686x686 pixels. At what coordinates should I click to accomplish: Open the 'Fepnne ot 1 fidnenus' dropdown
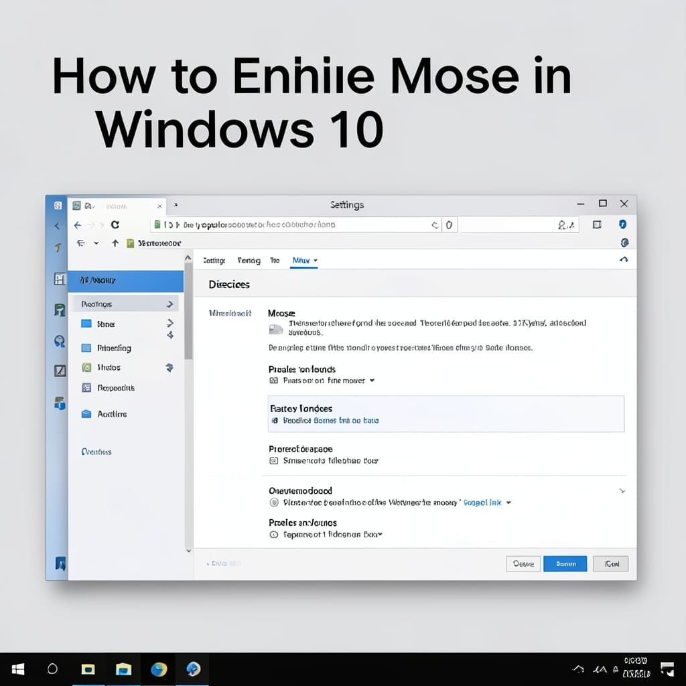tap(381, 534)
